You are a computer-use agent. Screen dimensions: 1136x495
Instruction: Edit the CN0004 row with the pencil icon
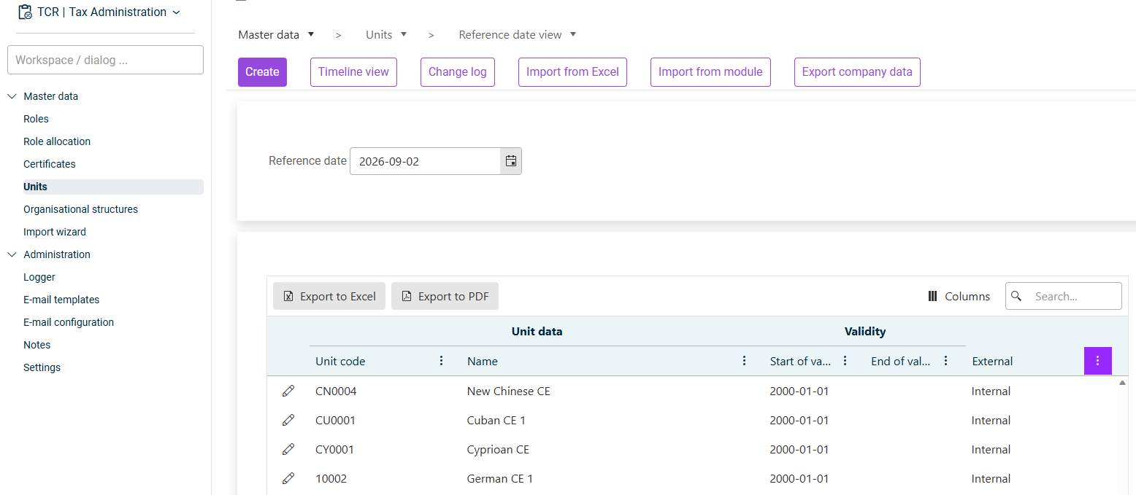288,391
